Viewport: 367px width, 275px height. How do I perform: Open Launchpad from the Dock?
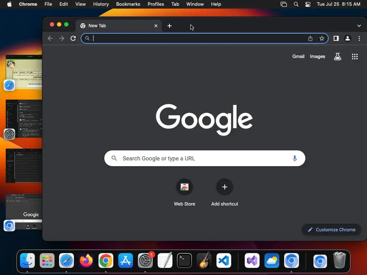pyautogui.click(x=47, y=261)
